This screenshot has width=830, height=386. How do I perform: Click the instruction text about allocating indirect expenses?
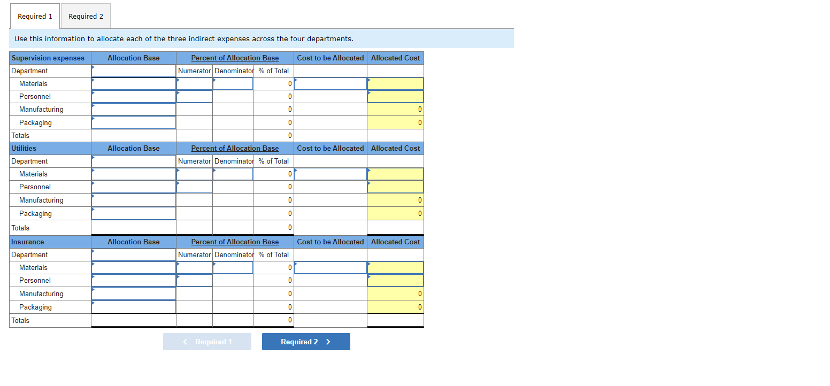[x=184, y=38]
